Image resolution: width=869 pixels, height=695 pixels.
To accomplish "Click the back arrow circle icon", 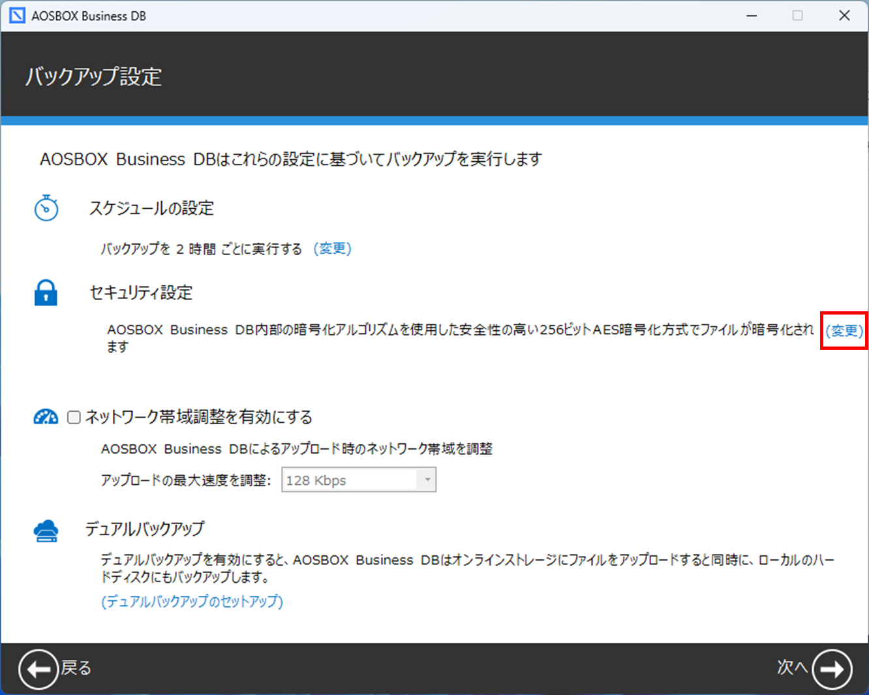I will point(38,669).
